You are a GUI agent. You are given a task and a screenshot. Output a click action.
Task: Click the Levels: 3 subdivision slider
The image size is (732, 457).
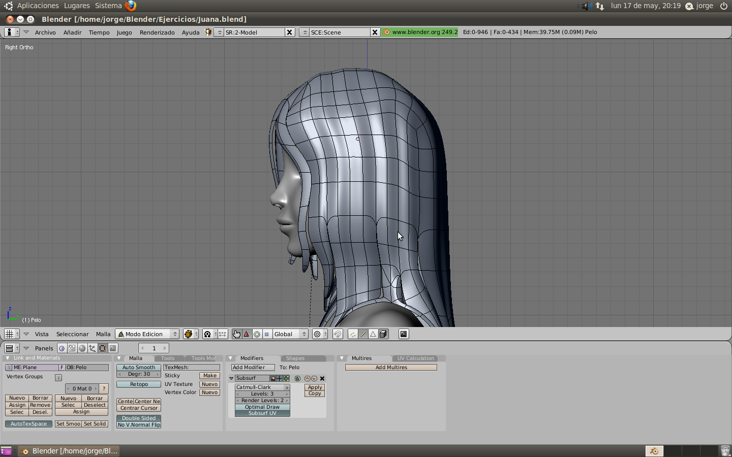pos(262,394)
